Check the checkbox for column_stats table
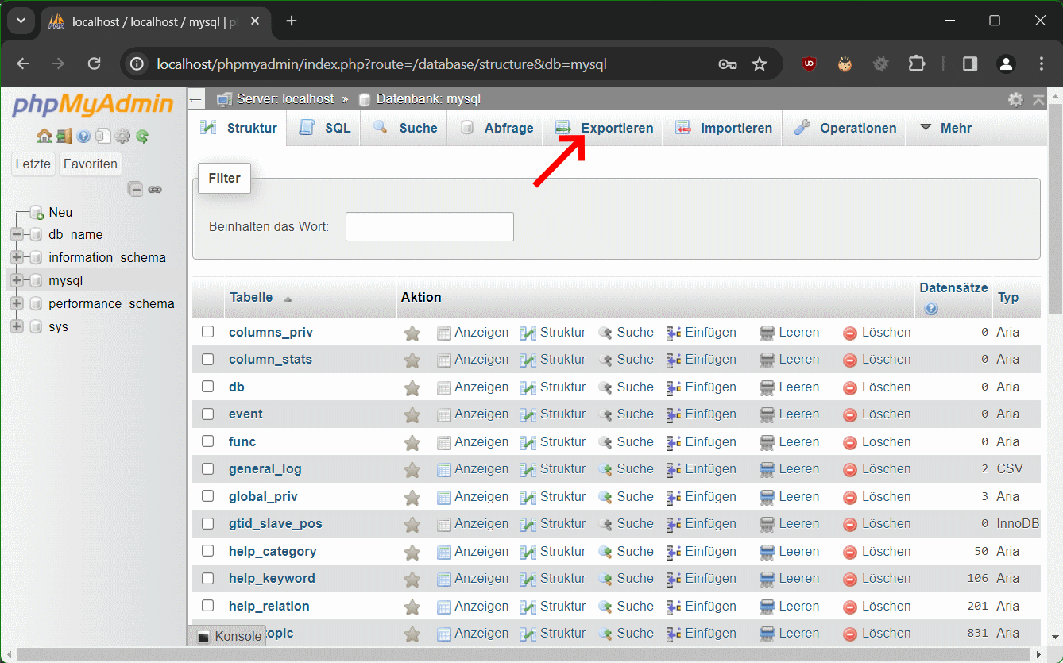1063x663 pixels. click(x=208, y=360)
